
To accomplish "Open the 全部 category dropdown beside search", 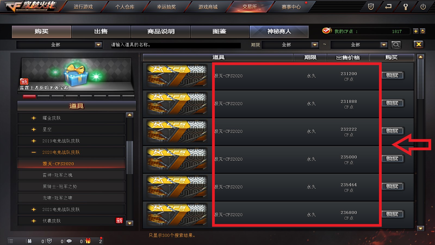I will point(59,45).
